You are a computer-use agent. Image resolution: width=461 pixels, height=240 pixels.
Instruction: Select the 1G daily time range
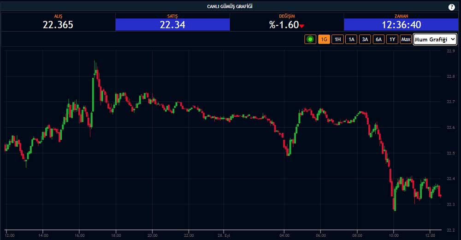tap(324, 40)
